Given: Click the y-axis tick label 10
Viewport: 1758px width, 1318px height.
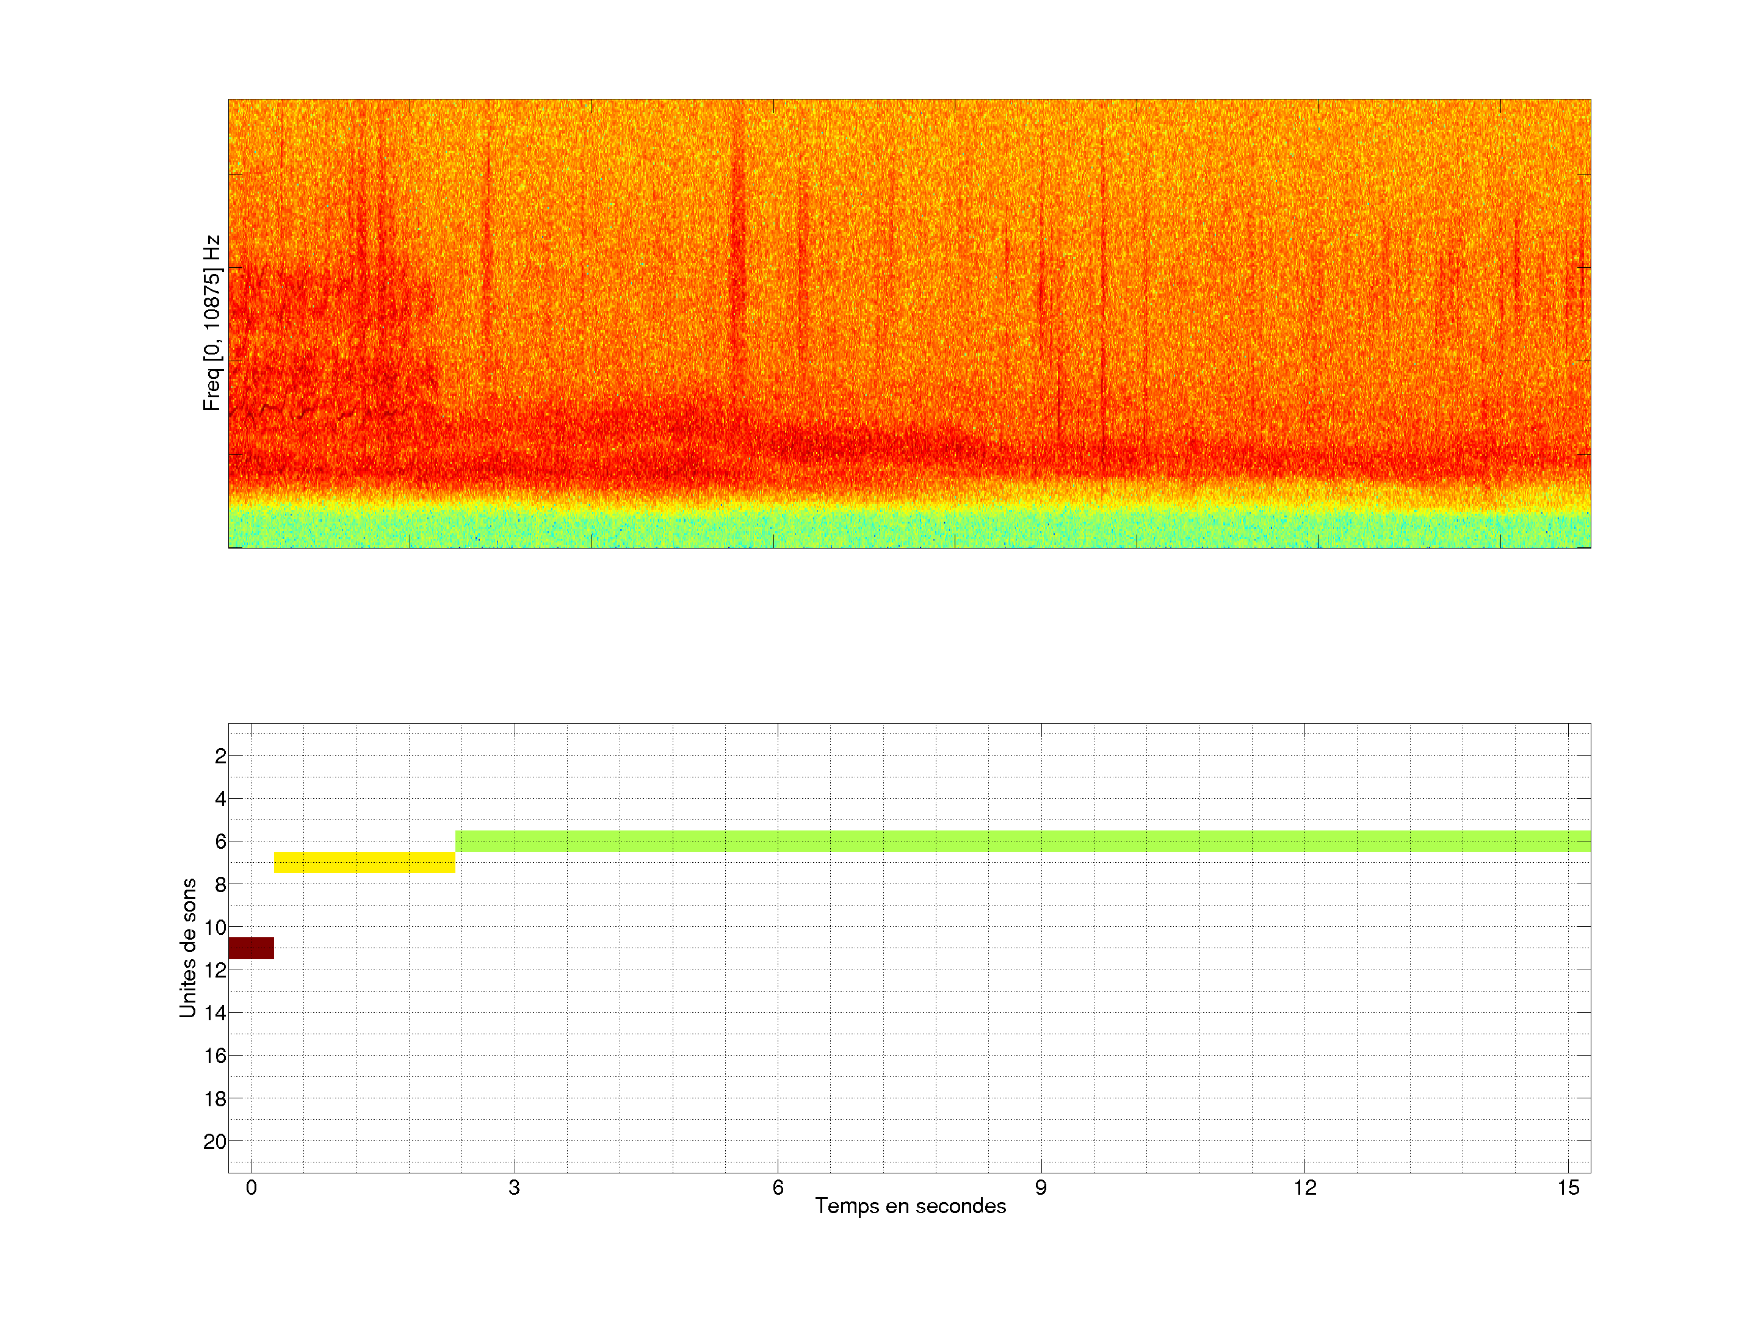Looking at the screenshot, I should tap(215, 927).
